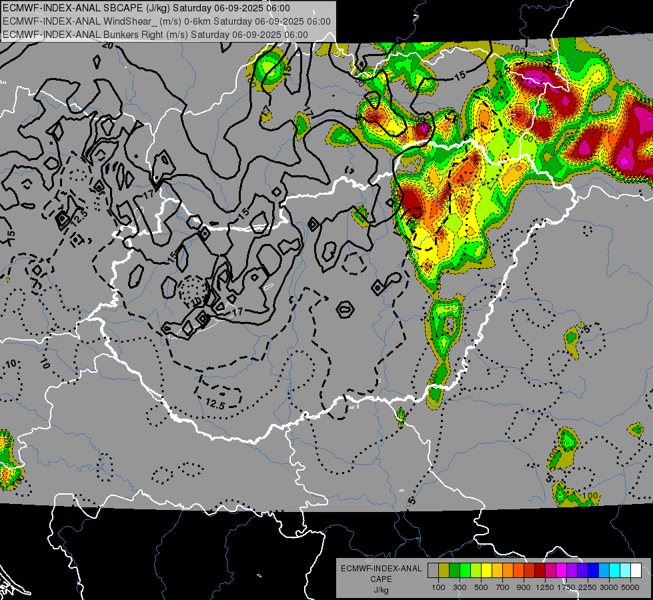
Task: Select the dark green legend swatch
Action: [454, 570]
